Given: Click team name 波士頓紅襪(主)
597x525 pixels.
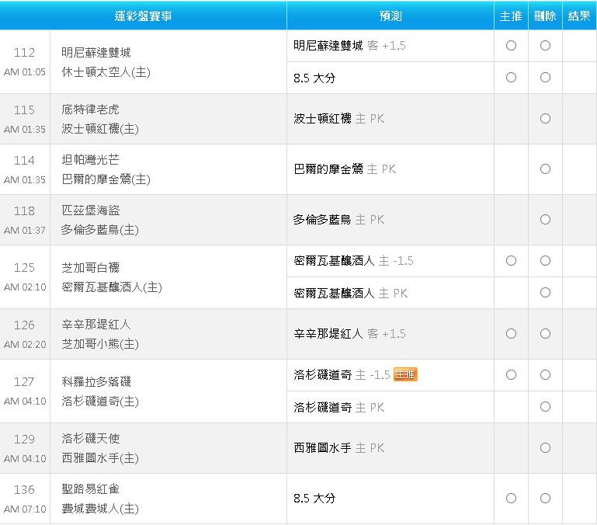Looking at the screenshot, I should pos(100,129).
